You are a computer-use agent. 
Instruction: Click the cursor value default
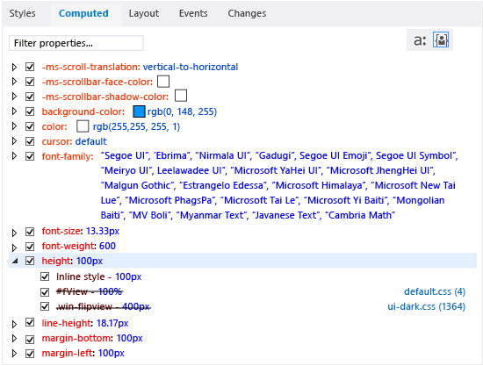[x=90, y=141]
